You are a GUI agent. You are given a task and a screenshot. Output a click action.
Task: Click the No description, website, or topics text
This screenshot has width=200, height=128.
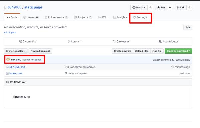[x=36, y=27]
